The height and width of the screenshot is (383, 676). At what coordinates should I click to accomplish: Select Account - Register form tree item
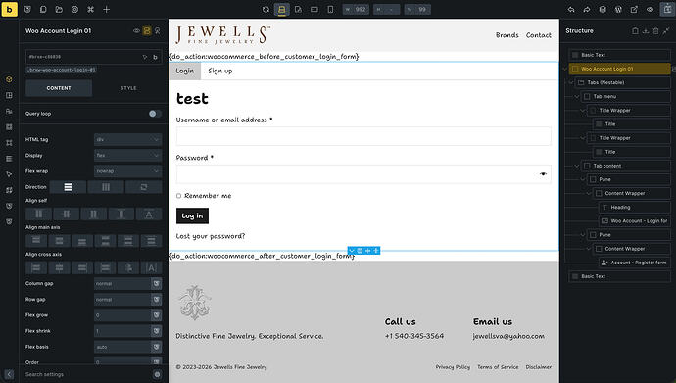635,263
